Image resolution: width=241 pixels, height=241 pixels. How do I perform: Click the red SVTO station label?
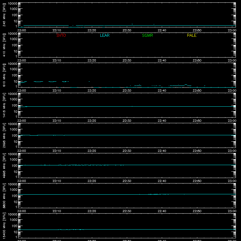(61, 35)
